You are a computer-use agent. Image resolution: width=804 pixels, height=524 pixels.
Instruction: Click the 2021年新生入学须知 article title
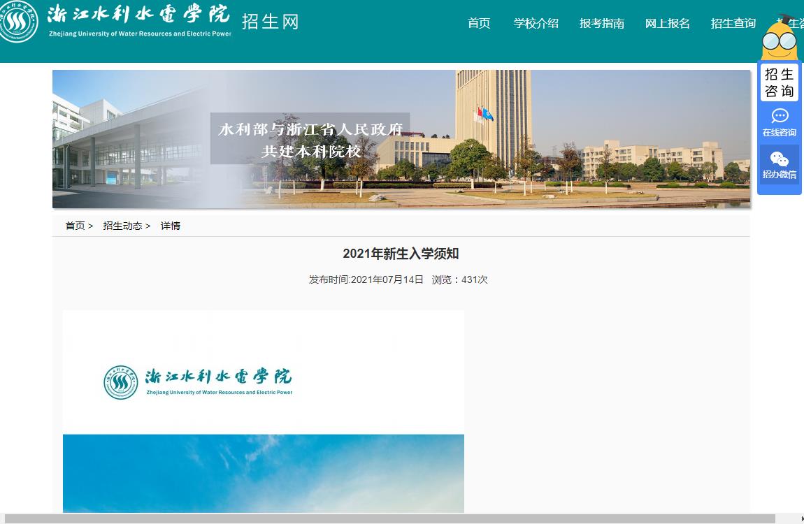tap(401, 254)
